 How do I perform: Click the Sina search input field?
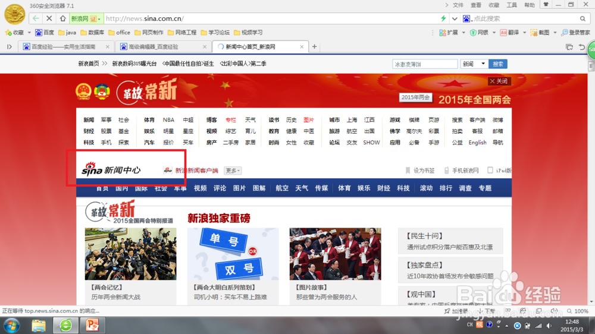click(x=425, y=64)
